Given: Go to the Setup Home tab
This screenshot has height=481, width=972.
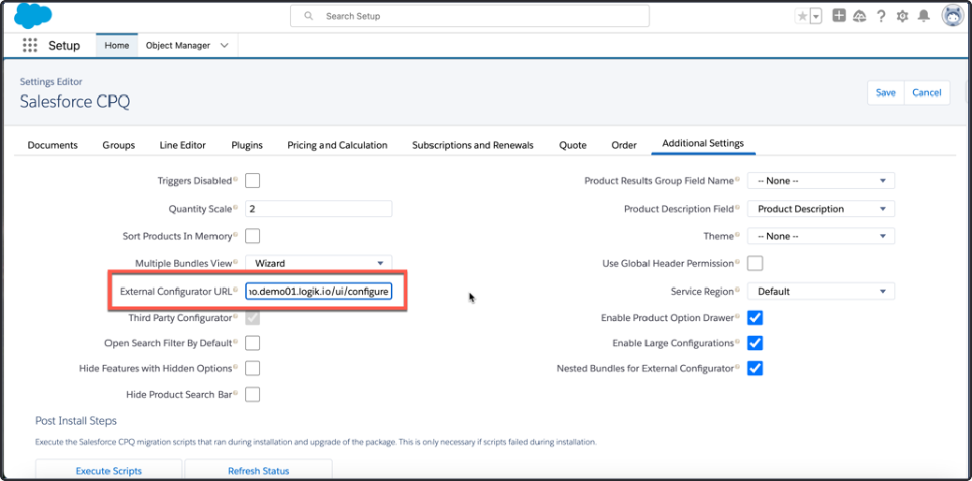Looking at the screenshot, I should [117, 45].
